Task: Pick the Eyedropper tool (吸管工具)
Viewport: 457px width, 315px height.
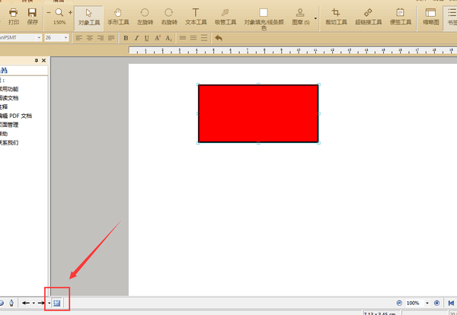Action: pos(225,17)
